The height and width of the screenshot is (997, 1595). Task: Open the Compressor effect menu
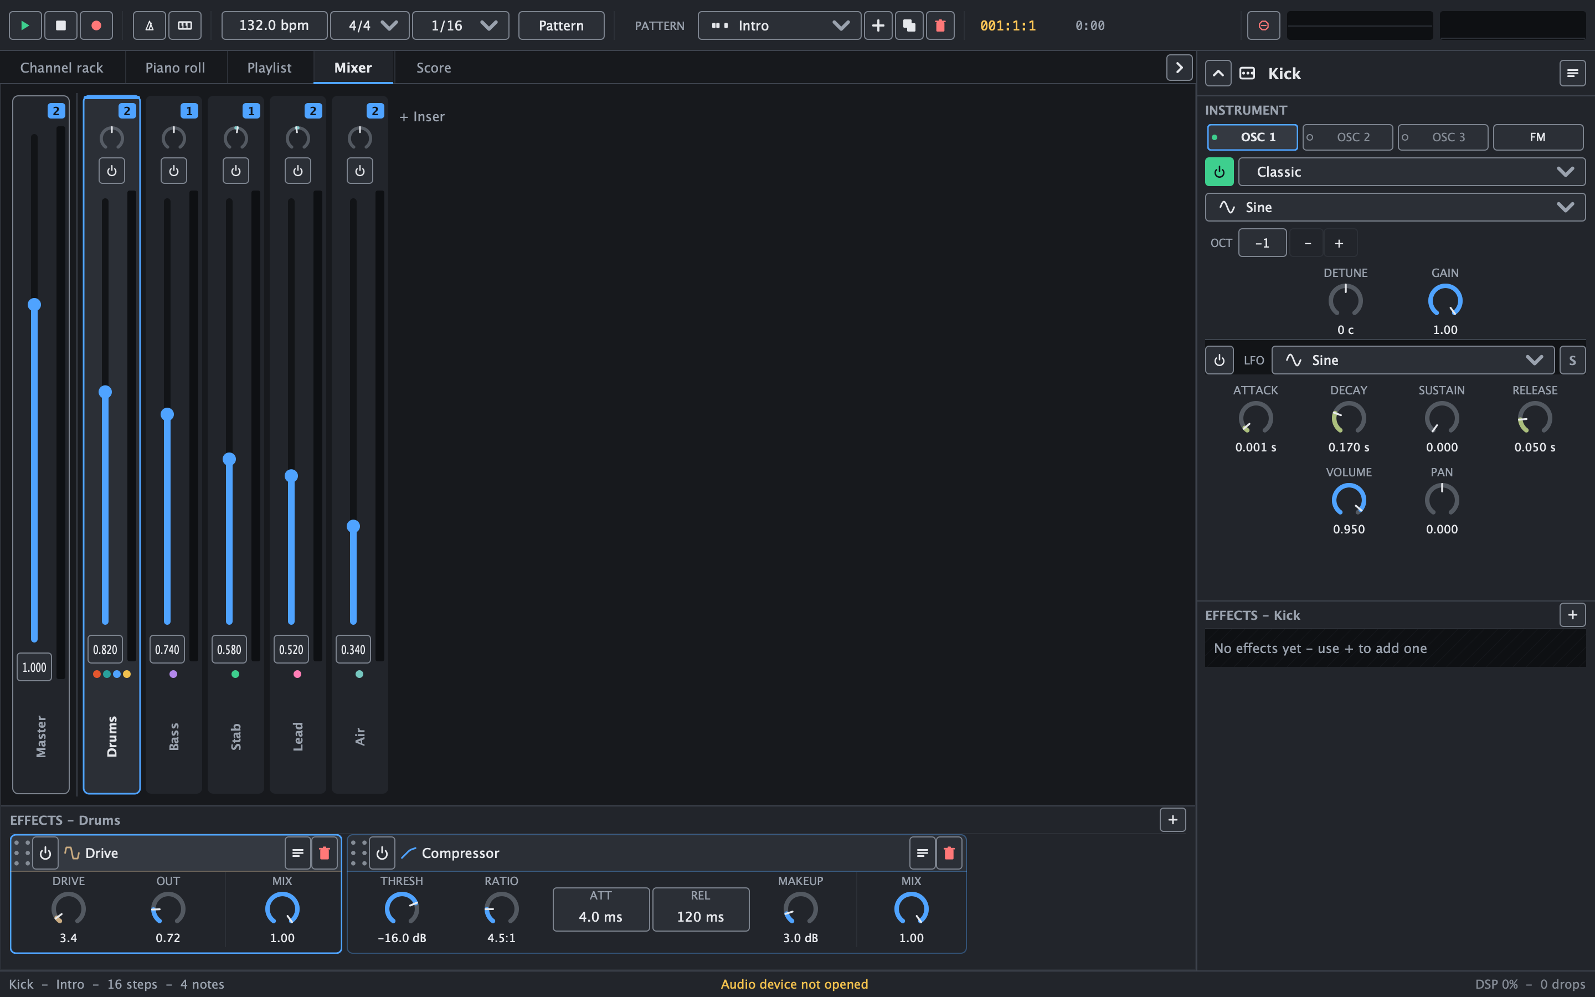(x=922, y=852)
